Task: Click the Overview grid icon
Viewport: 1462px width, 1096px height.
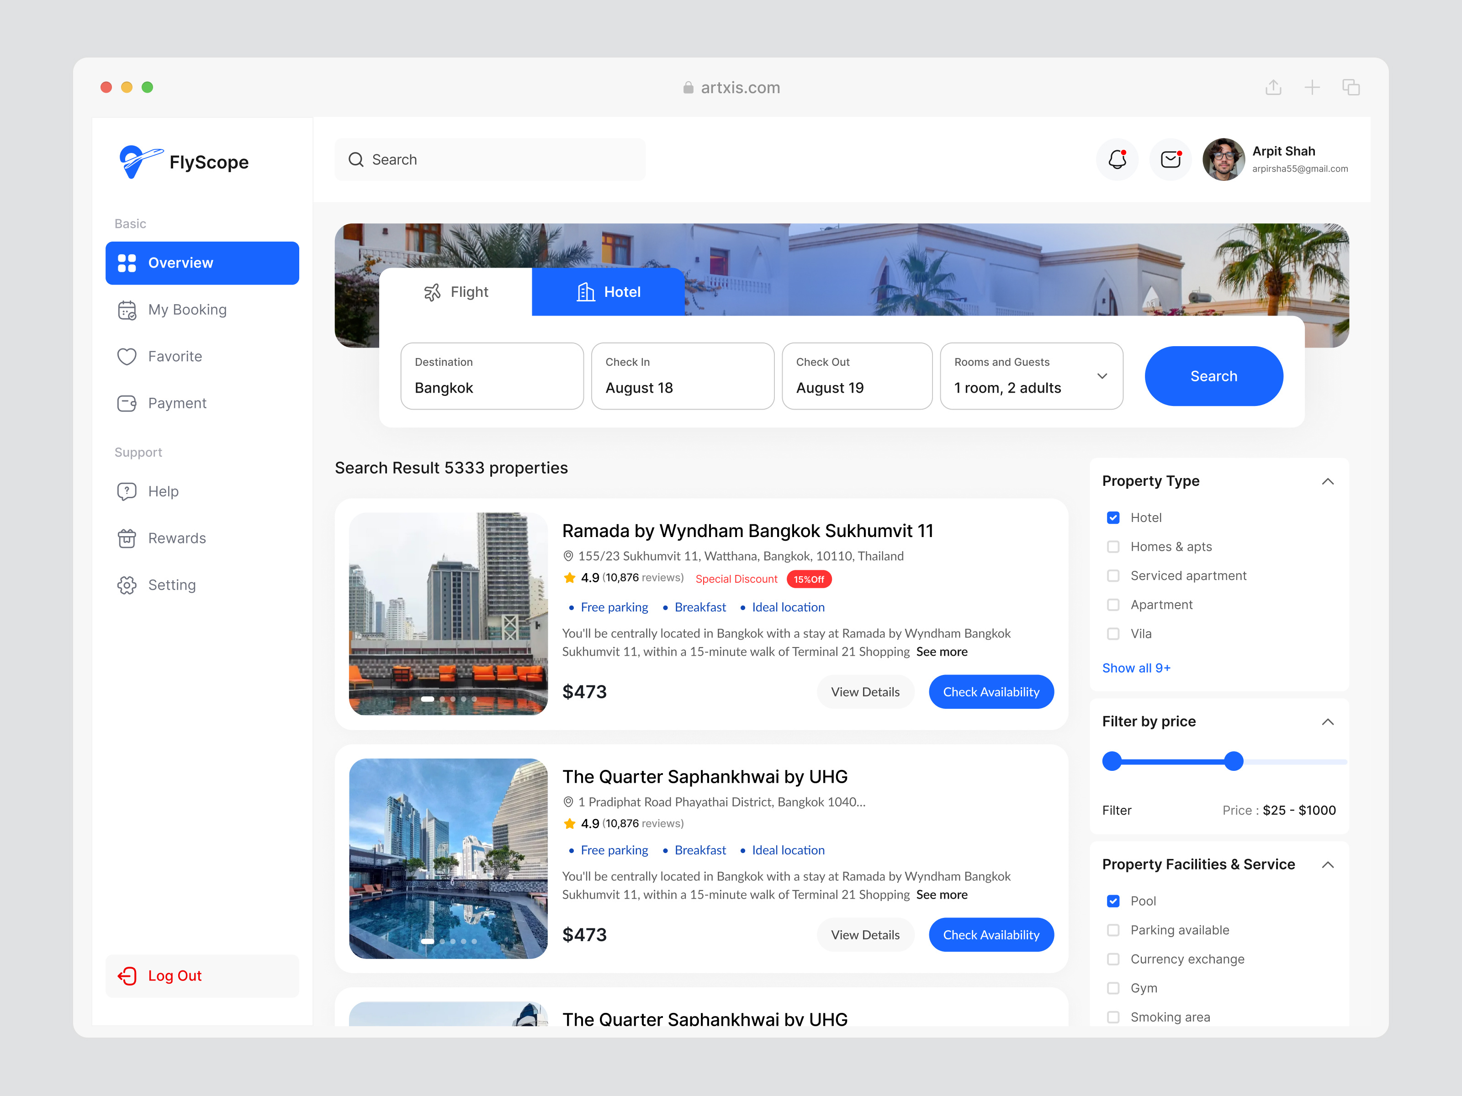Action: tap(127, 263)
